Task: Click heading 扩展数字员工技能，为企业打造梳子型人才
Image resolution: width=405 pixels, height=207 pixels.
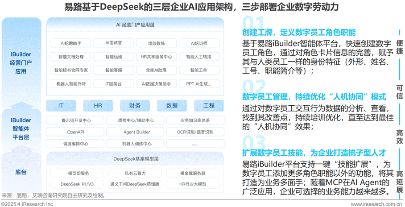Action: pos(314,153)
